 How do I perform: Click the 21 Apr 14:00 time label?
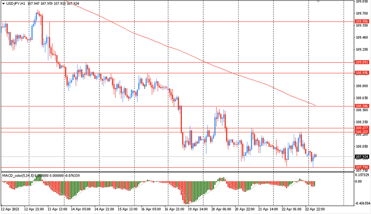click(268, 209)
